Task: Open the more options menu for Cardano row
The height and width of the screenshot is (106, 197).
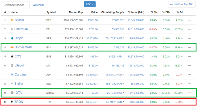Action: click(189, 75)
